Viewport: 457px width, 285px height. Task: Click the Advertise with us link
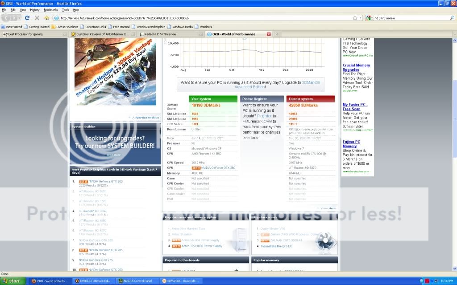click(145, 118)
